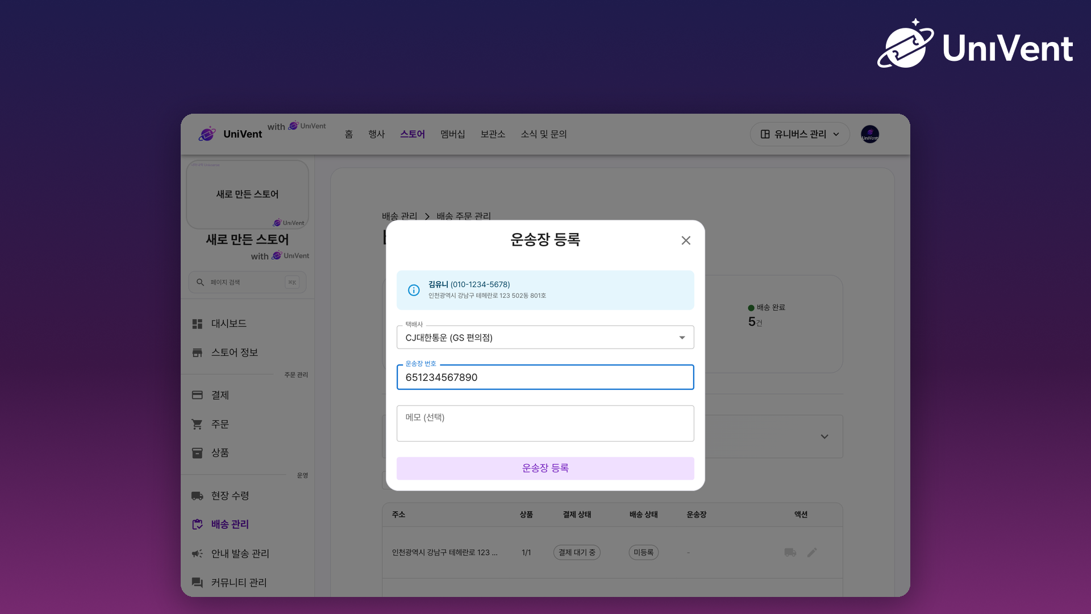
Task: Open 대시보드 from the sidebar
Action: pos(247,323)
